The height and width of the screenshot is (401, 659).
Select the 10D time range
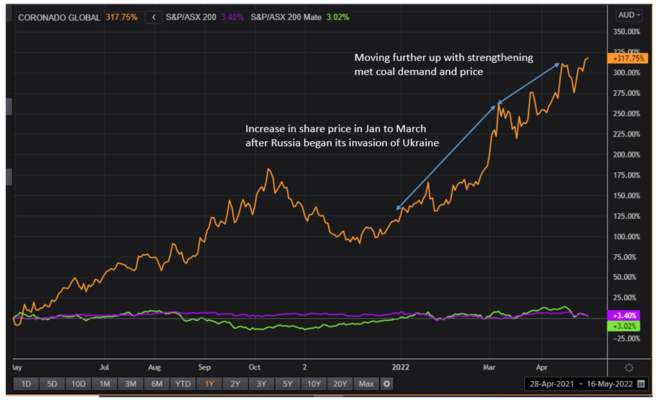tap(78, 383)
